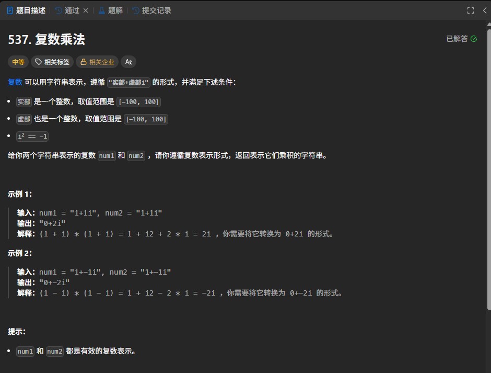Open the locked 相关企业 list
Screen dimensions: 491x373
pos(97,62)
